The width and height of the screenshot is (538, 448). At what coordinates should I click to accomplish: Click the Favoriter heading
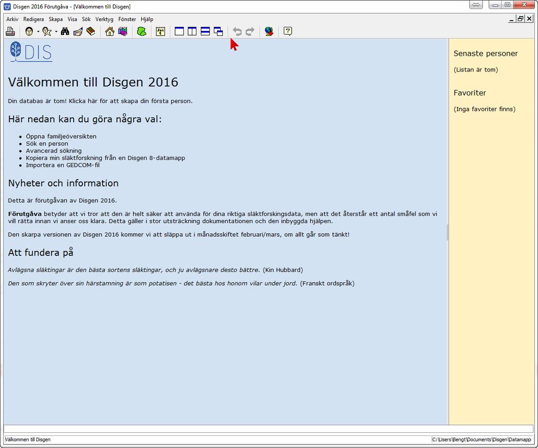470,93
